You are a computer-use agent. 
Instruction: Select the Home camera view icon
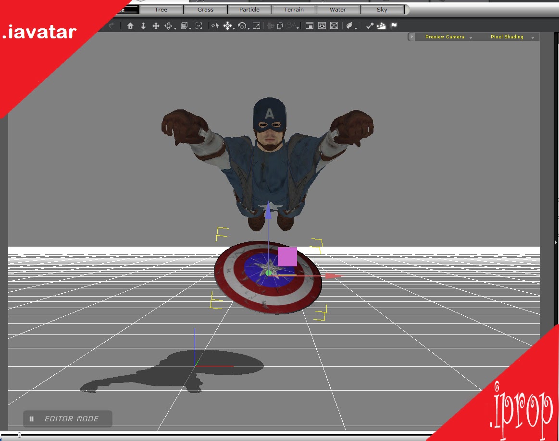pyautogui.click(x=130, y=25)
